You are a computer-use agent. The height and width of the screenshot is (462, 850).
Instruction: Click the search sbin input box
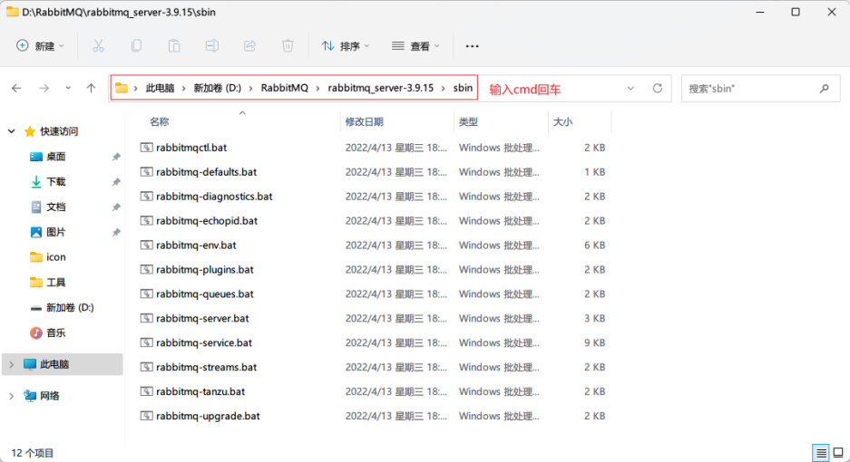pos(751,89)
